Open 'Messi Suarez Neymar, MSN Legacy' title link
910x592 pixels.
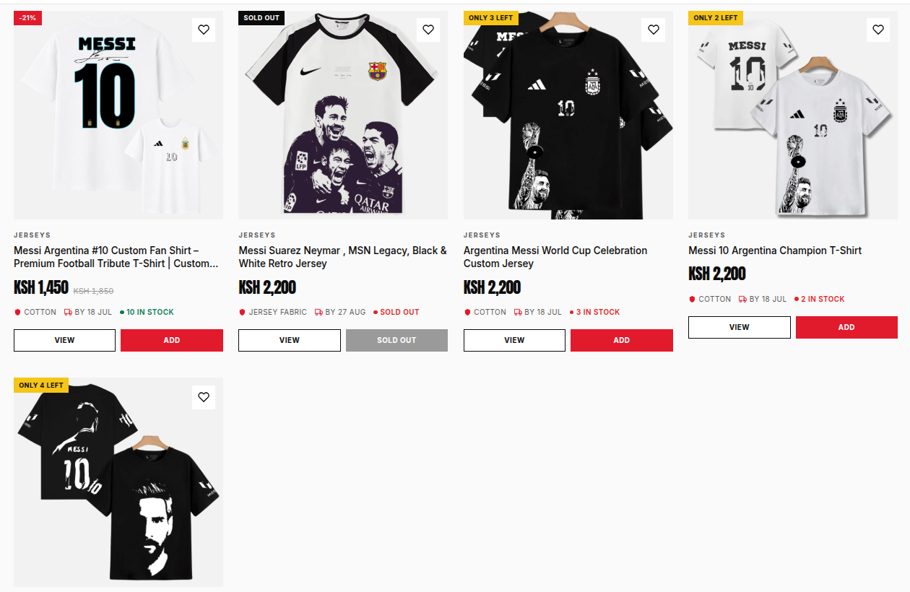343,257
